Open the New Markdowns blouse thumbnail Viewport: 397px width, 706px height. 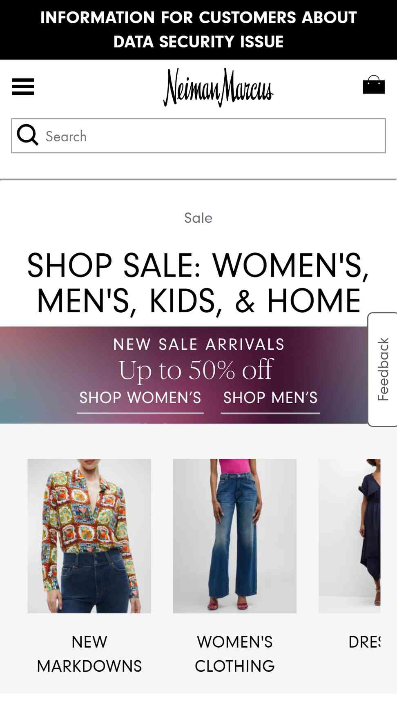[x=89, y=536]
